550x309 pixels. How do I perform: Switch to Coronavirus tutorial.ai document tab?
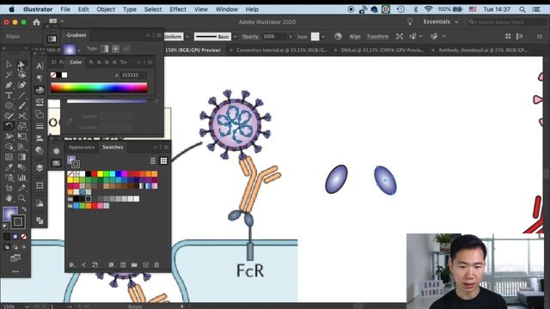point(281,51)
